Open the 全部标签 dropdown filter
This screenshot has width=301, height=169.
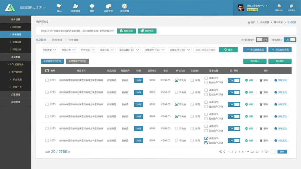(107, 50)
